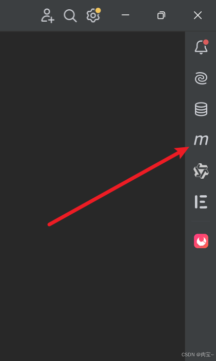216x361 pixels.
Task: Click the yellow update badge on gear
Action: pos(98,10)
